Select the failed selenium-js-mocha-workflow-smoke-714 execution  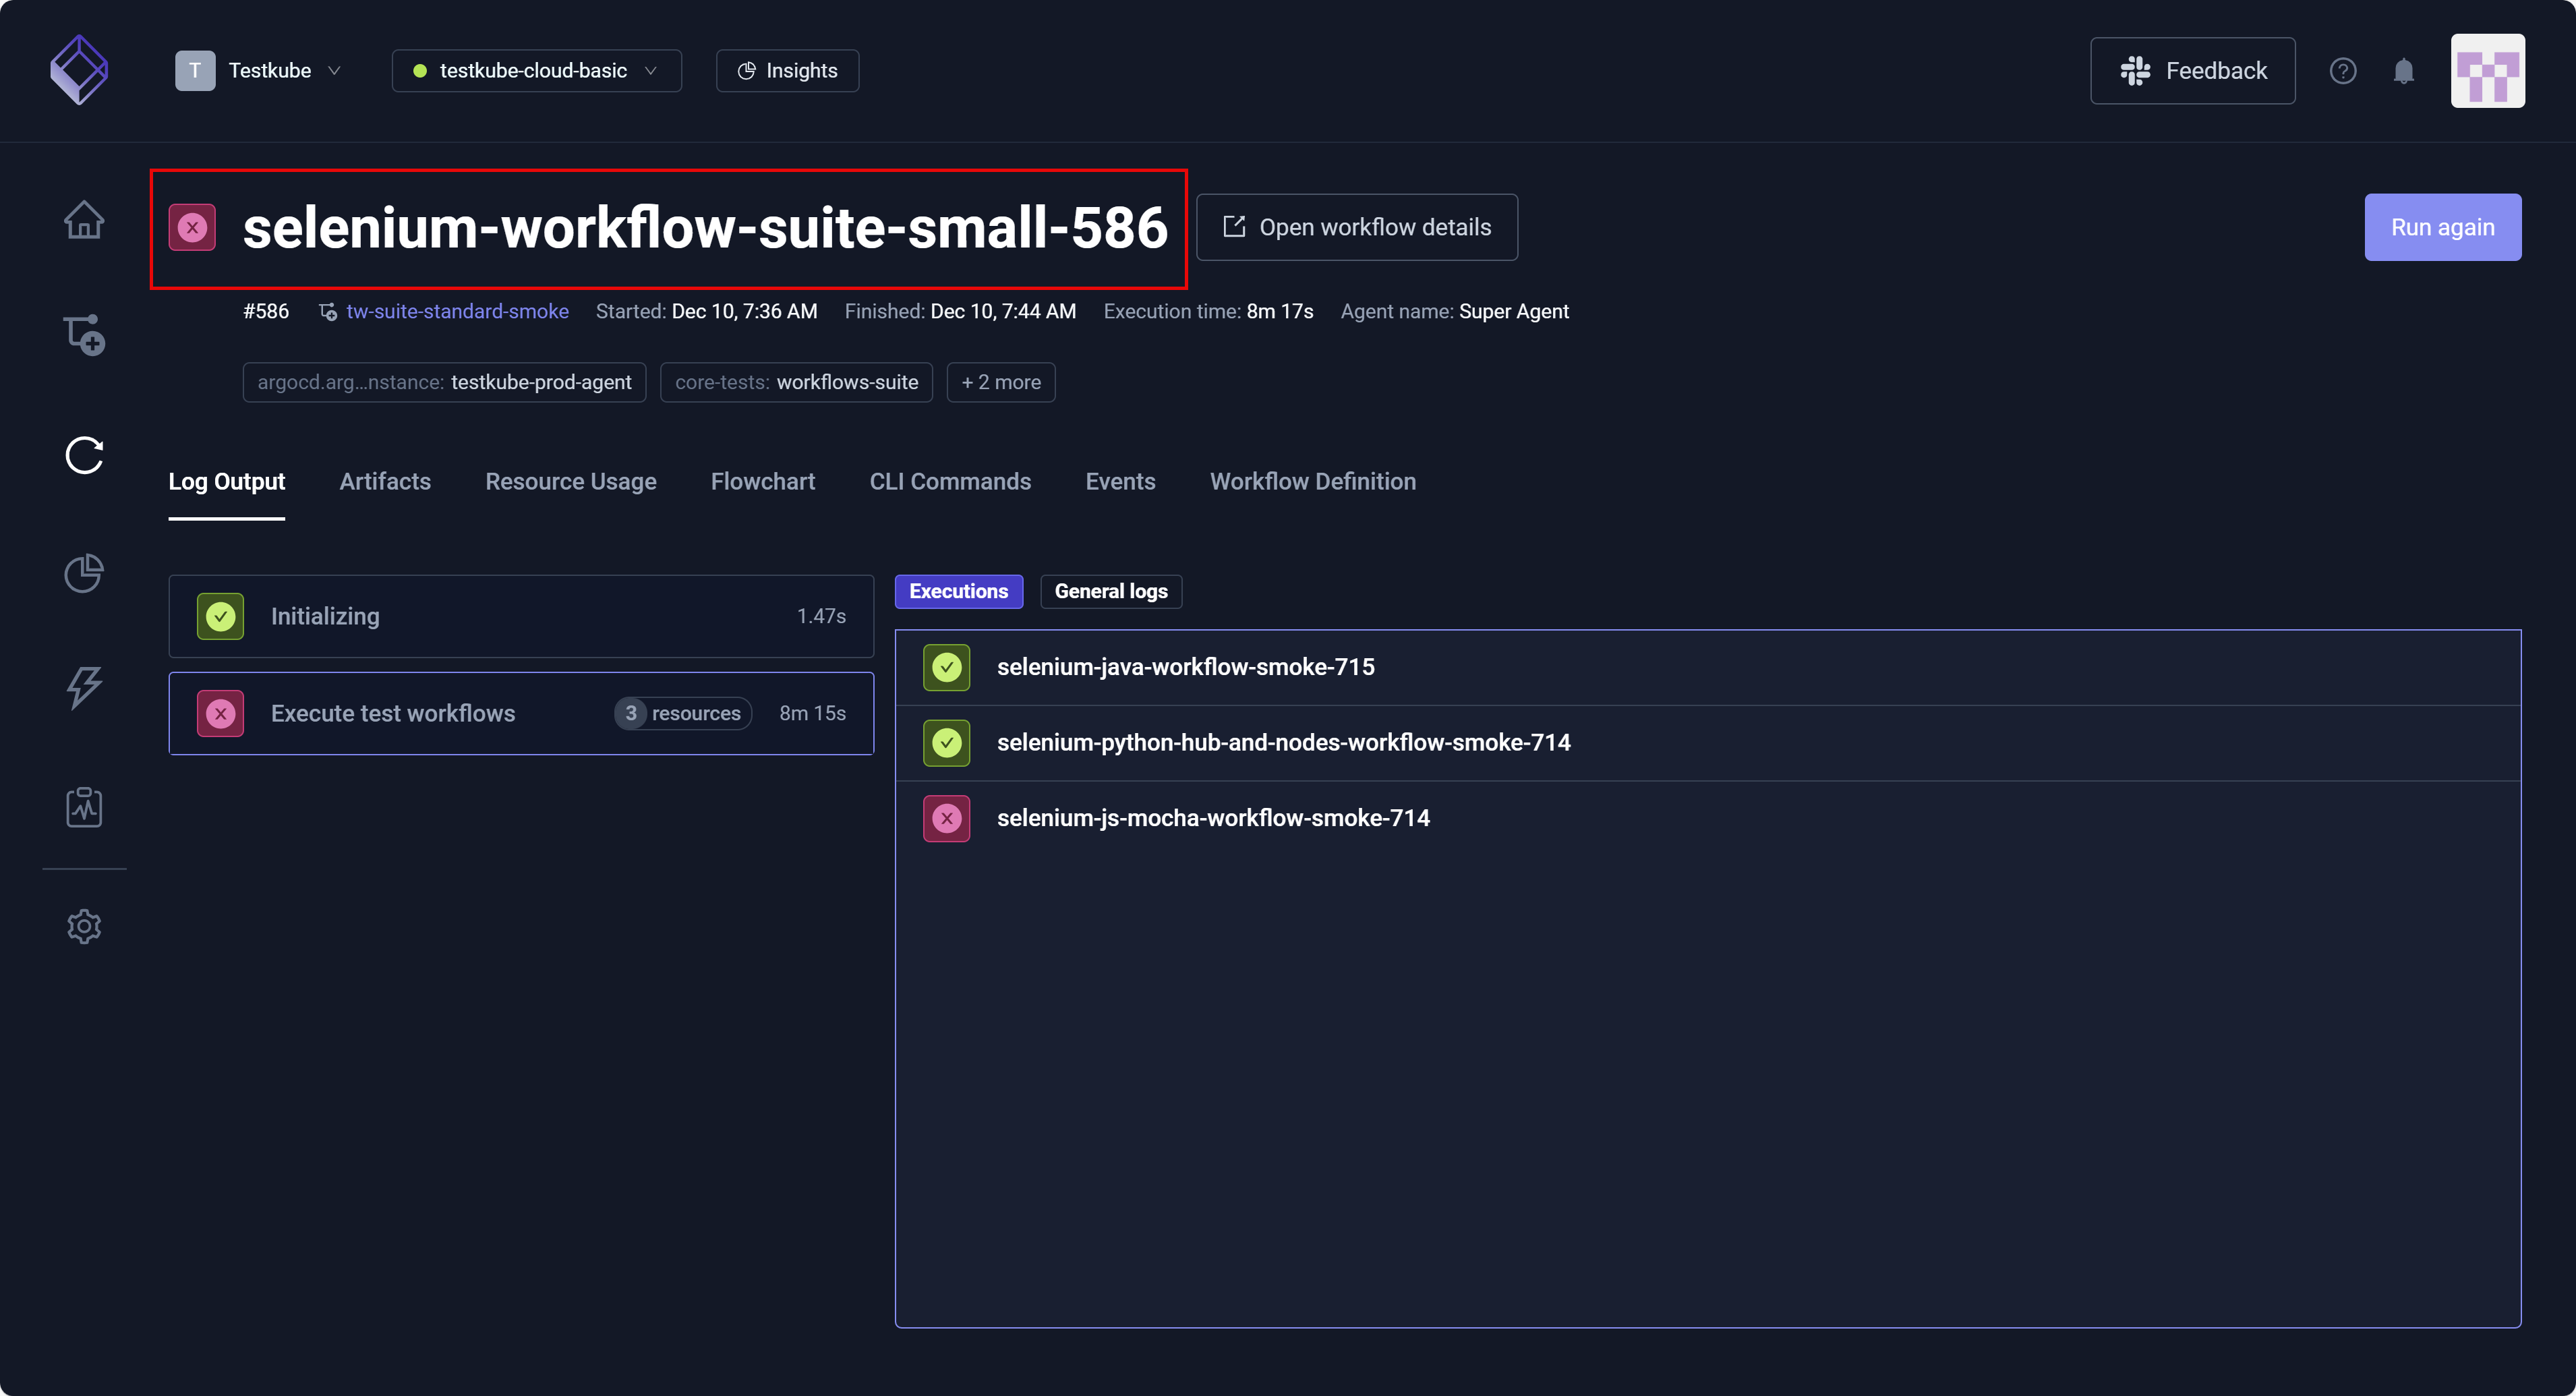pyautogui.click(x=1212, y=818)
